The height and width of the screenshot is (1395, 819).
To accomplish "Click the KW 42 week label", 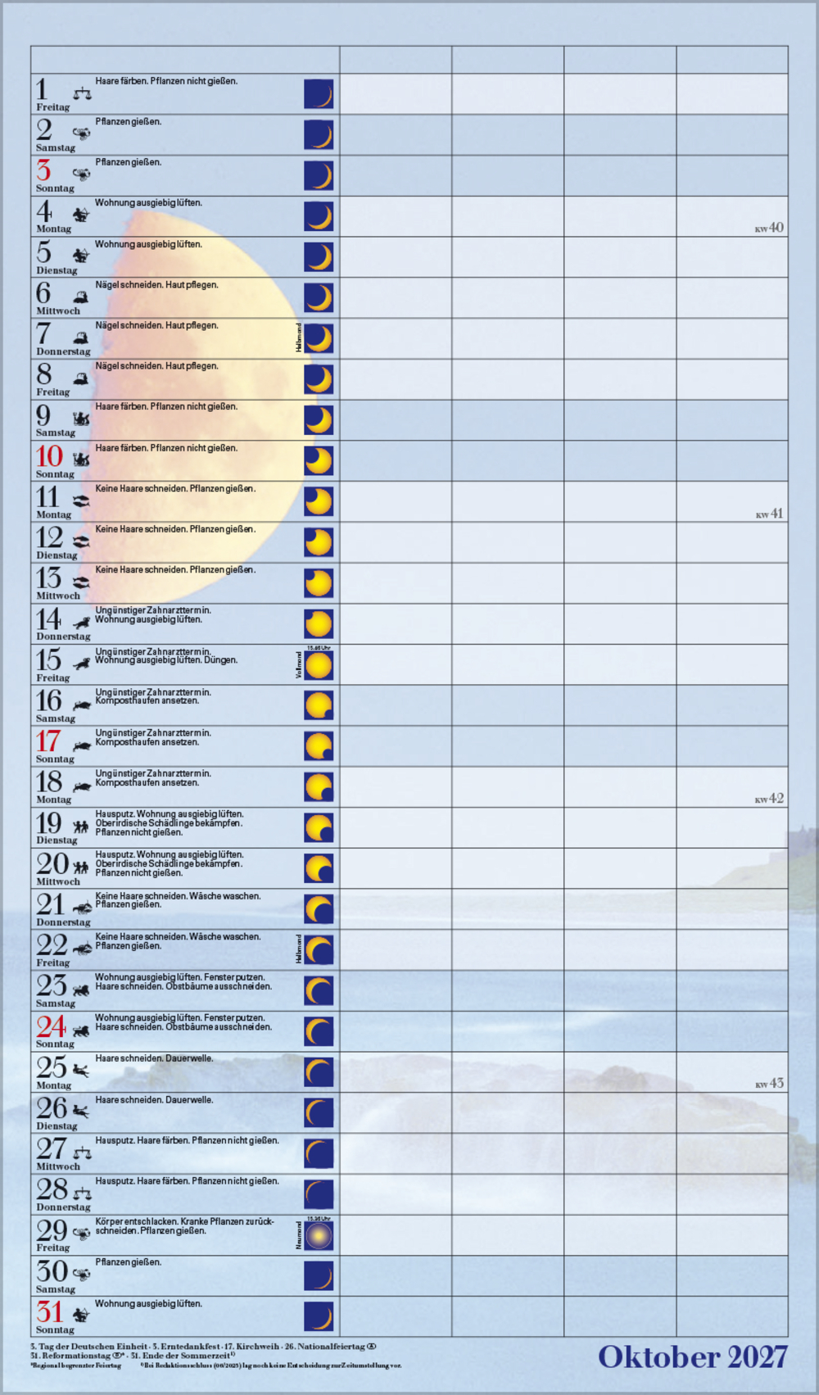I will click(769, 799).
